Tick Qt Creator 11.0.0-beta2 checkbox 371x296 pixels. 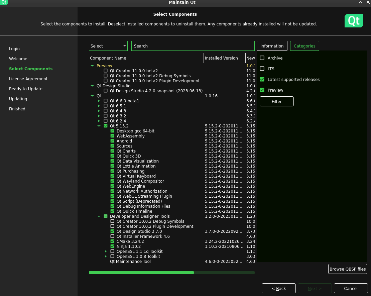(106, 71)
